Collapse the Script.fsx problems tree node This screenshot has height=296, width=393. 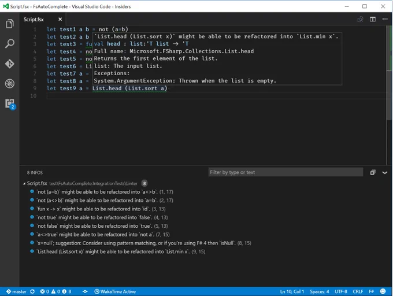(24, 184)
